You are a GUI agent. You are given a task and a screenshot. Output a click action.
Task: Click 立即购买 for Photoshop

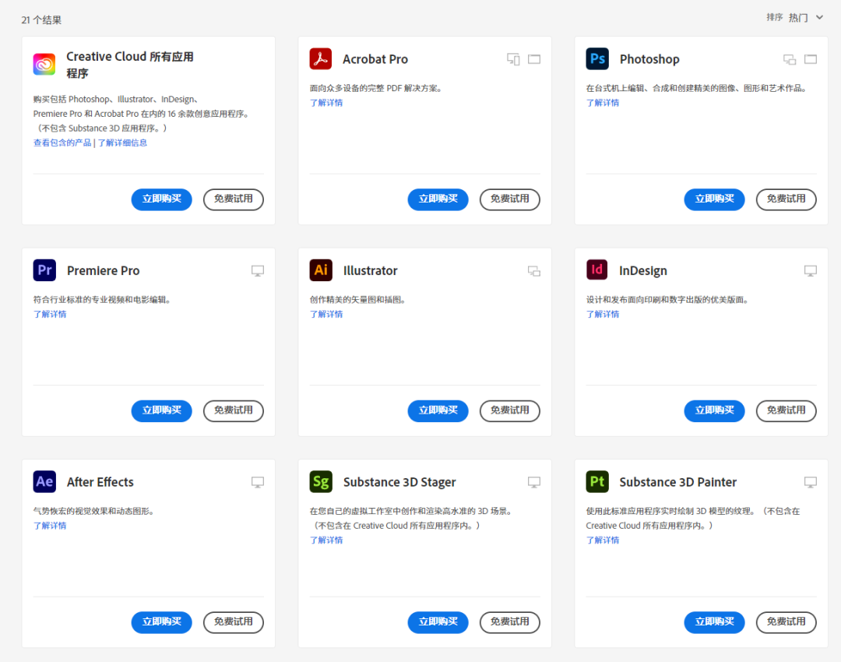tap(714, 199)
